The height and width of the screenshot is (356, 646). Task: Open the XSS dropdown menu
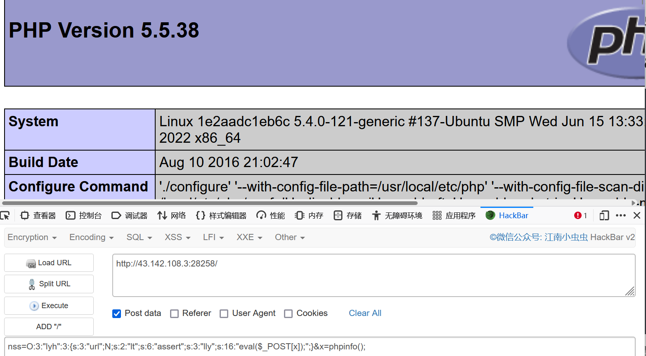point(177,237)
